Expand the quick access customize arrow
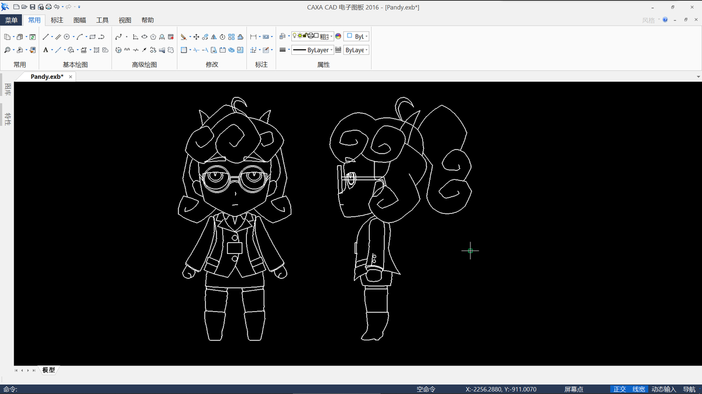This screenshot has height=394, width=702. pyautogui.click(x=79, y=7)
